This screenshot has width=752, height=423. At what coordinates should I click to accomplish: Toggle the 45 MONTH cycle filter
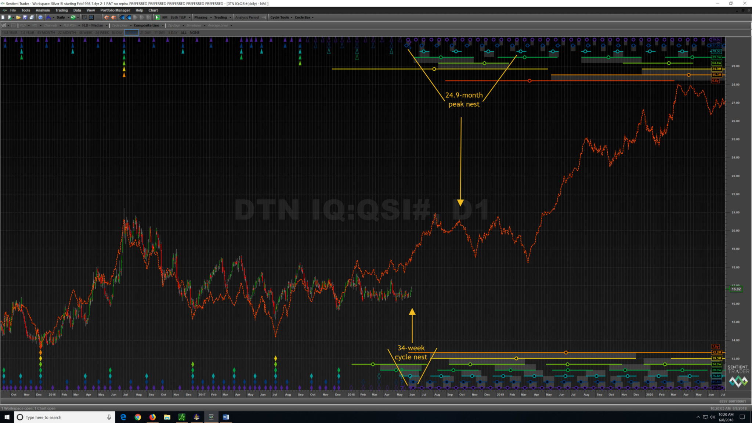pyautogui.click(x=46, y=33)
